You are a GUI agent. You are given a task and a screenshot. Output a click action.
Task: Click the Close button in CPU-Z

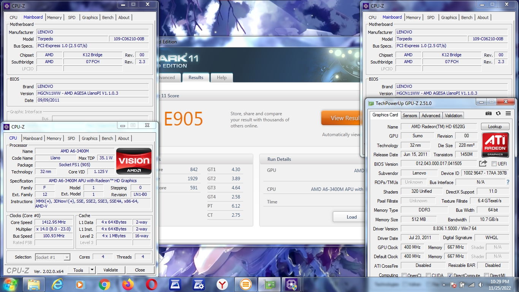pyautogui.click(x=140, y=270)
